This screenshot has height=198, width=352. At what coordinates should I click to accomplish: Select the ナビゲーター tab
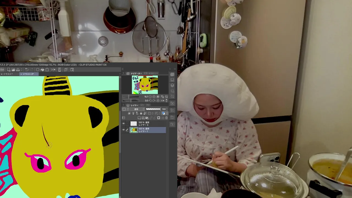(x=134, y=73)
